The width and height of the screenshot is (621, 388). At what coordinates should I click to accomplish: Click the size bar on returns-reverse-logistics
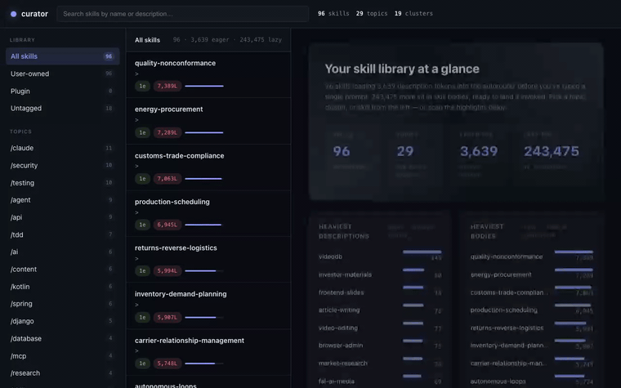tap(204, 271)
